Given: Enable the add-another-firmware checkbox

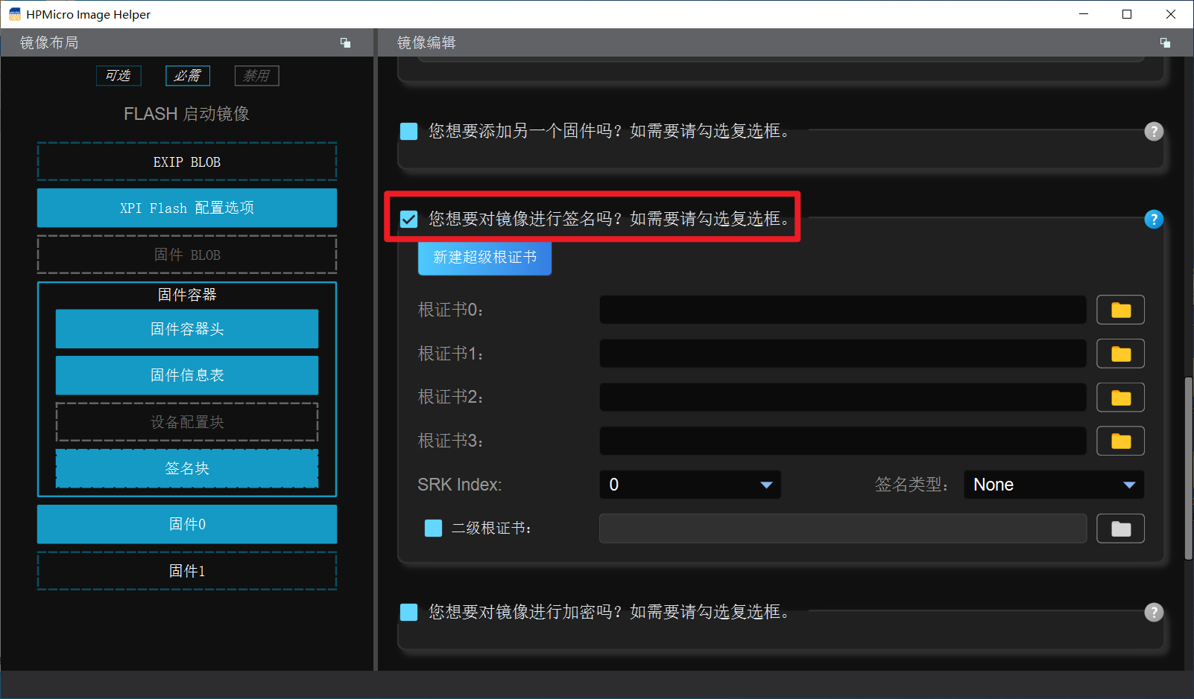Looking at the screenshot, I should point(408,132).
